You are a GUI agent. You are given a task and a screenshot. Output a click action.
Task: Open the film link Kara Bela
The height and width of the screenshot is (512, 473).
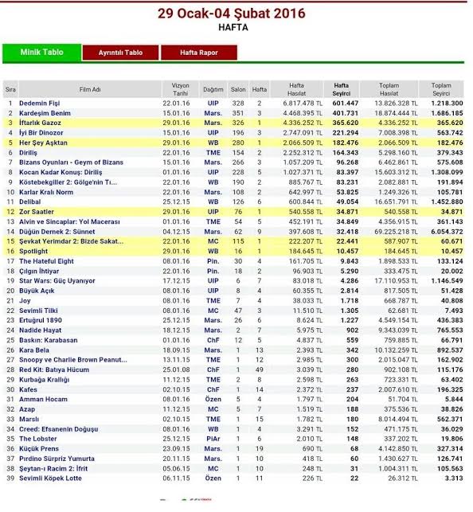(x=34, y=350)
